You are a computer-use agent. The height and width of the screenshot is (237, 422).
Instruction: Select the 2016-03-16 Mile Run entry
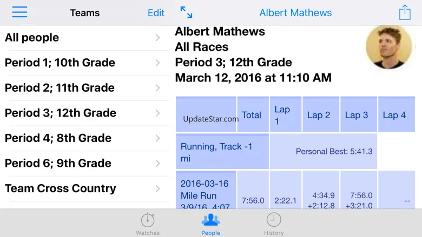click(206, 189)
